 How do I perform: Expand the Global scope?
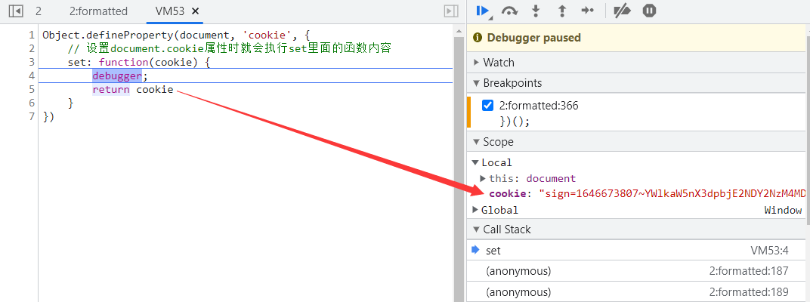[x=475, y=210]
